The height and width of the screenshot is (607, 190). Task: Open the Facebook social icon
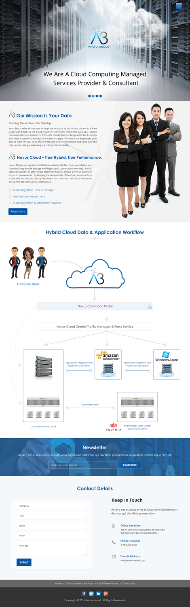(84, 593)
